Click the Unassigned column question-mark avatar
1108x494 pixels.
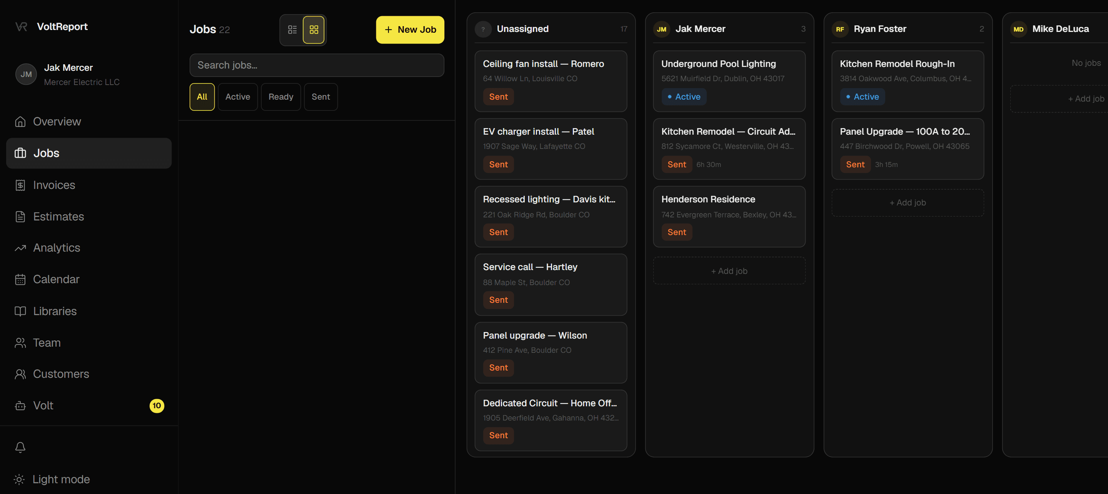483,29
